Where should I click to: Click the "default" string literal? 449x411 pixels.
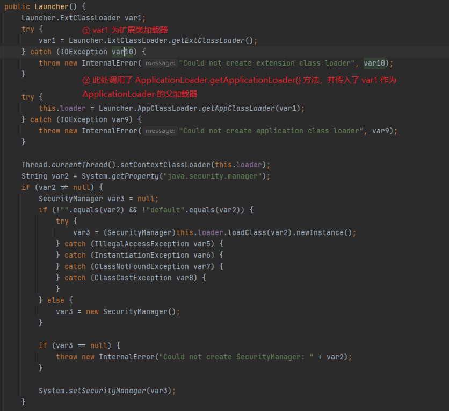pyautogui.click(x=165, y=210)
